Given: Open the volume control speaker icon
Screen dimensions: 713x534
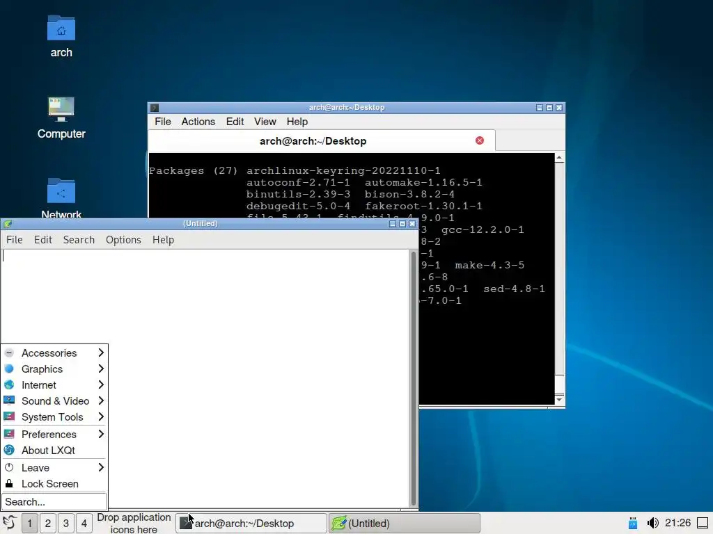Looking at the screenshot, I should click(x=652, y=523).
